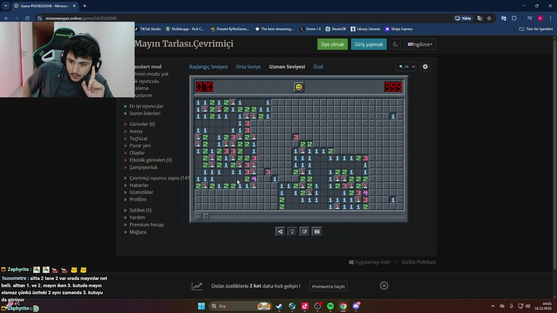Open Olaylar sidebar link

(137, 153)
